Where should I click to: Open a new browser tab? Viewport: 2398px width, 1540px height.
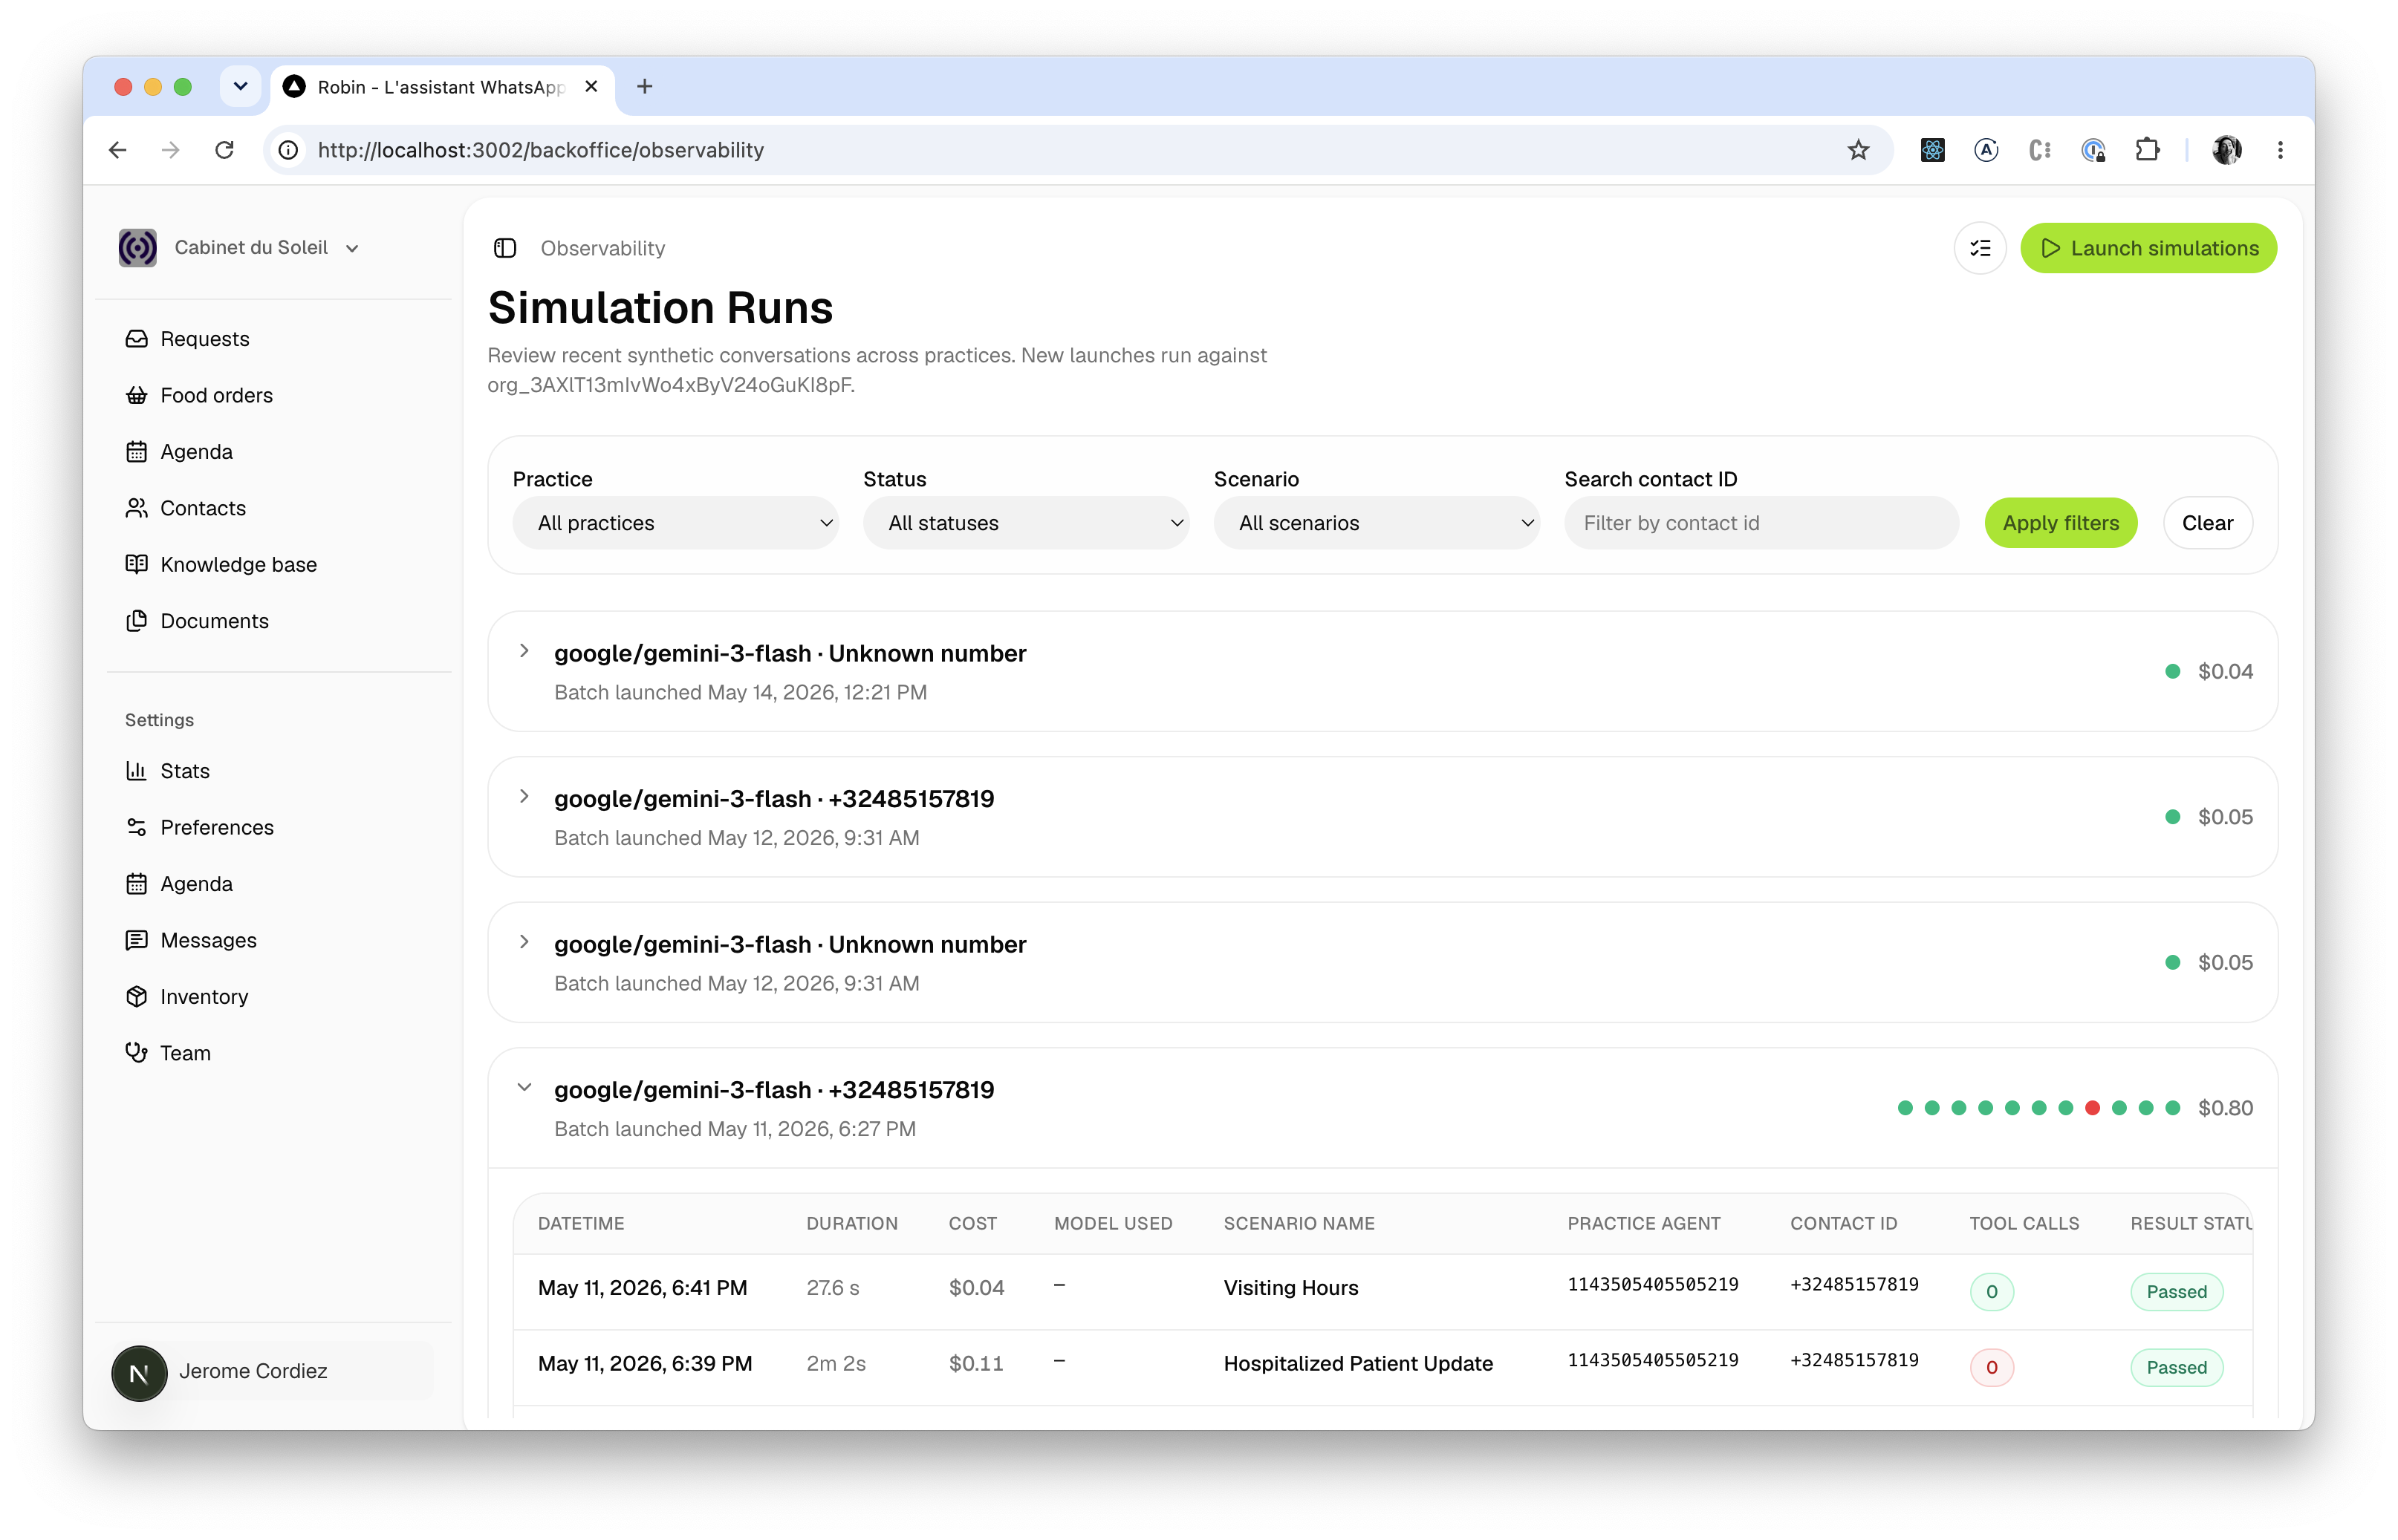coord(646,87)
